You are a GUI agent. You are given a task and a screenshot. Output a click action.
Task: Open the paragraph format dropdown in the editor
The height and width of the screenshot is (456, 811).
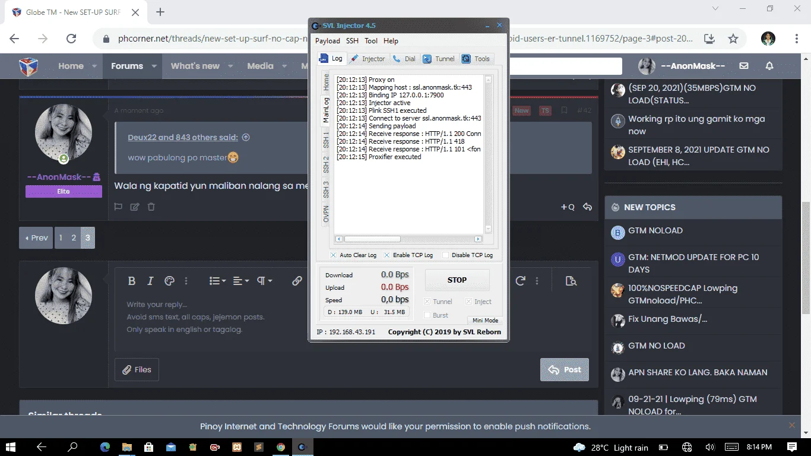coord(264,281)
